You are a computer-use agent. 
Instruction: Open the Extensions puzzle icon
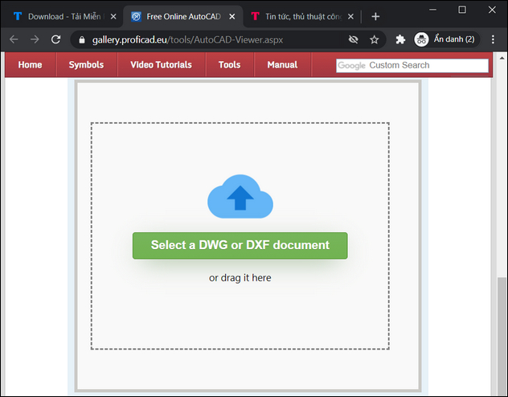(x=400, y=39)
